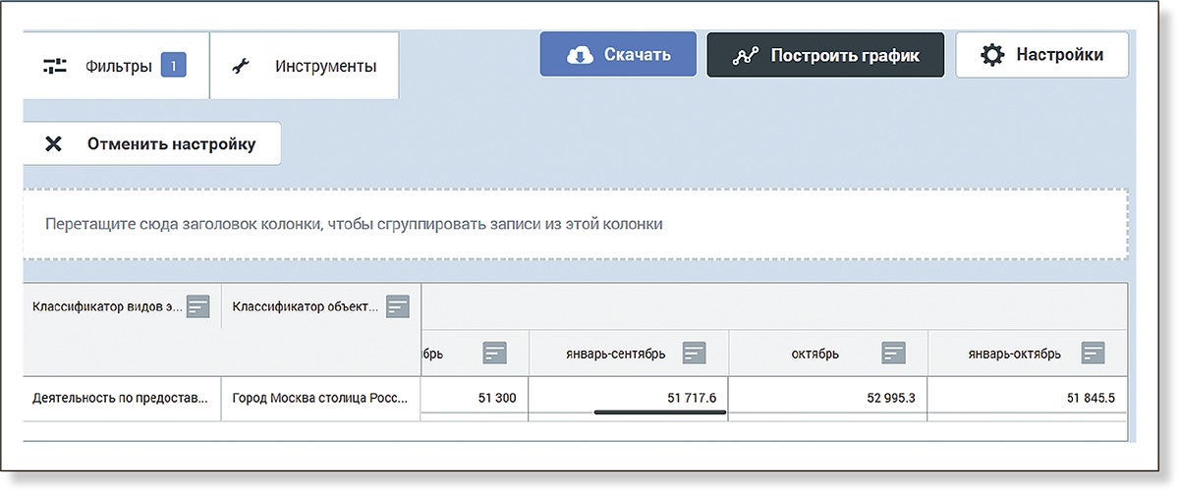Open column menu for январь-сентябрь
This screenshot has height=491, width=1179.
[x=695, y=354]
